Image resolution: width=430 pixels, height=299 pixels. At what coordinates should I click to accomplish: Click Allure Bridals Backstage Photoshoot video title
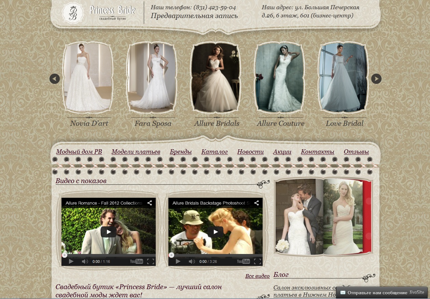211,203
